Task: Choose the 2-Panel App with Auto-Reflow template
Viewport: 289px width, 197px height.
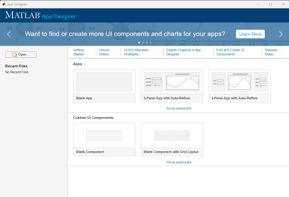Action: pyautogui.click(x=172, y=86)
